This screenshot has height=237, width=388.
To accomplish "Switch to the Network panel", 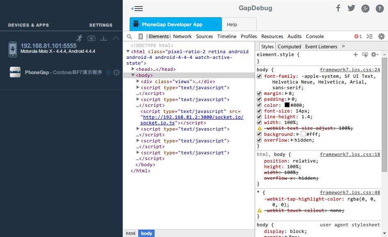I will point(182,36).
